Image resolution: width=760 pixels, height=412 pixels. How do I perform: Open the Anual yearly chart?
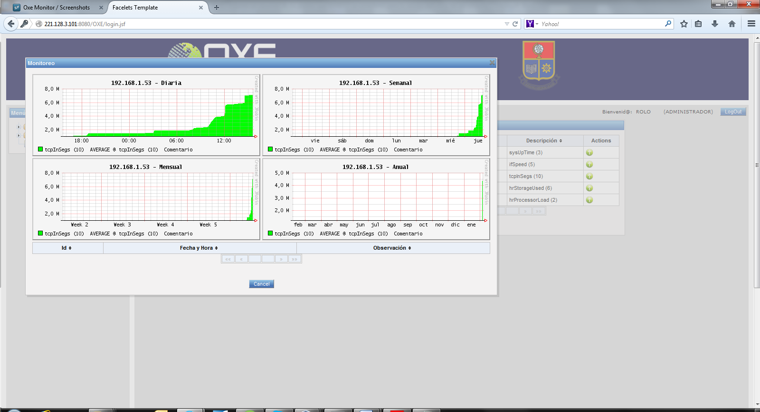point(376,199)
